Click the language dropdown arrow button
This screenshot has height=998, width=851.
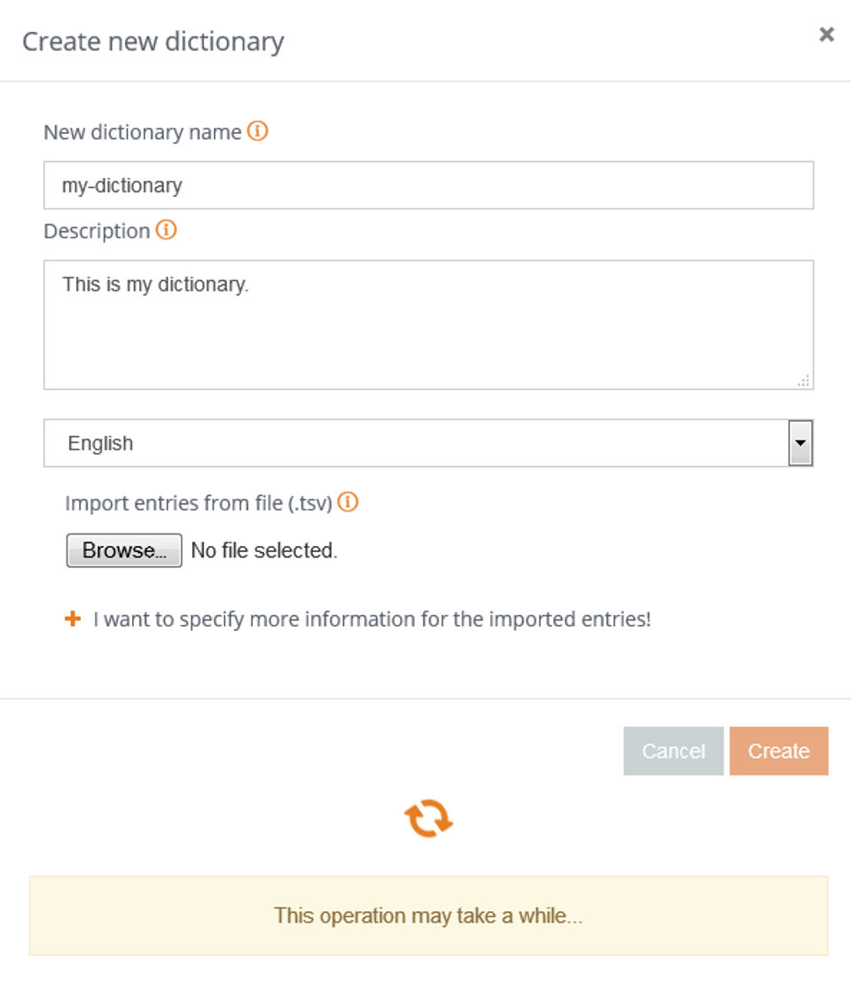point(800,443)
